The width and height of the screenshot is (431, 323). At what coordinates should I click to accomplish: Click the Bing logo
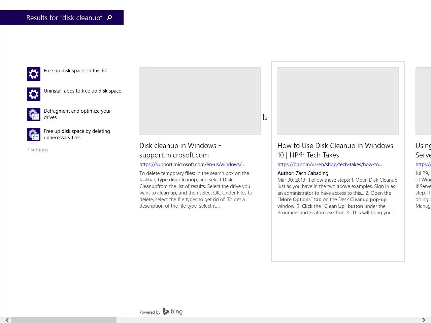coord(173,312)
